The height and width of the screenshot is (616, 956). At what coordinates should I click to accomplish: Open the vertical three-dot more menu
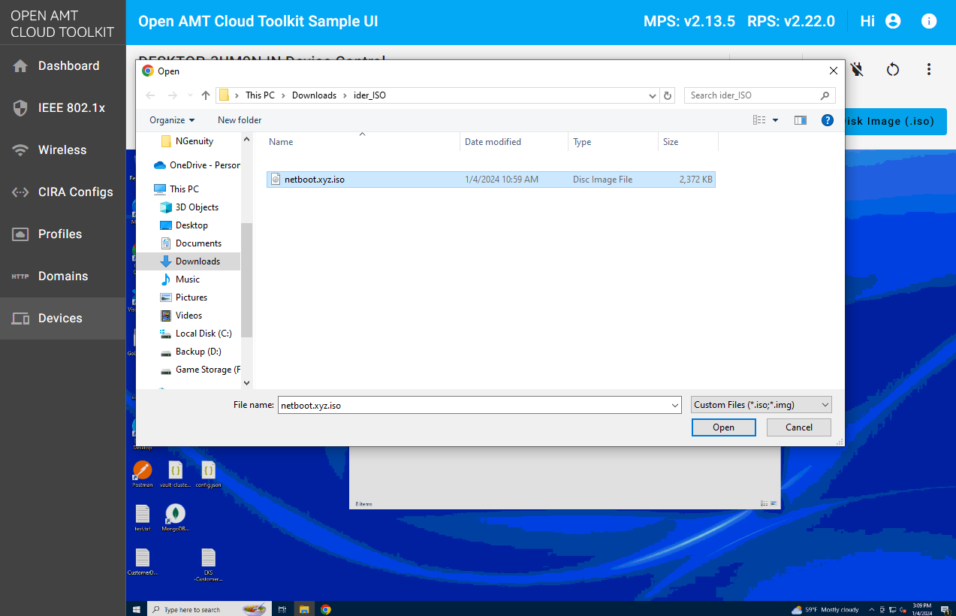[x=929, y=70]
